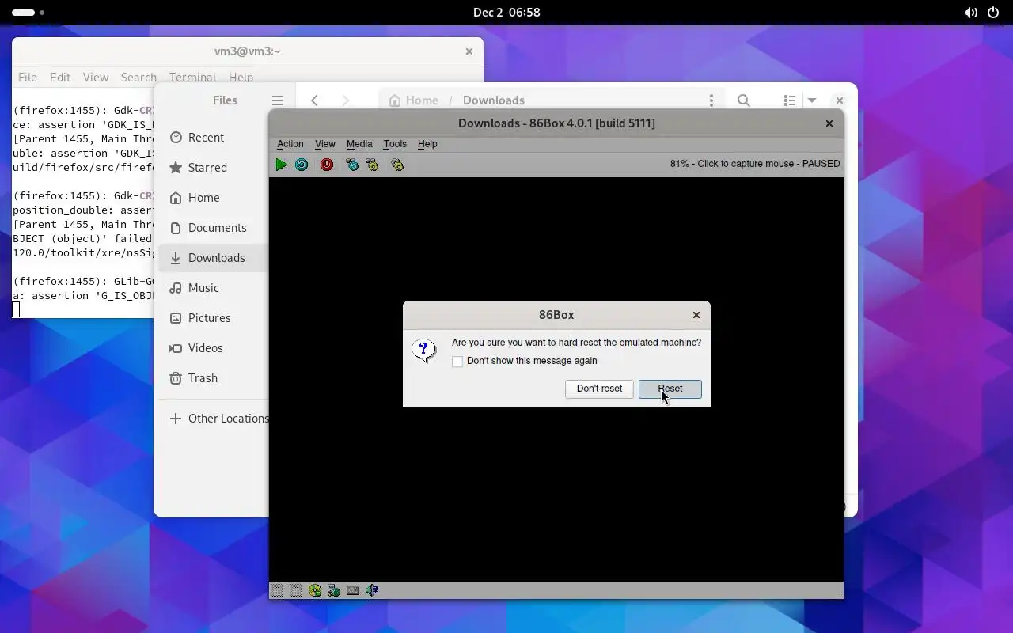
Task: Expand the view options dropdown arrow in Files
Action: pos(812,100)
